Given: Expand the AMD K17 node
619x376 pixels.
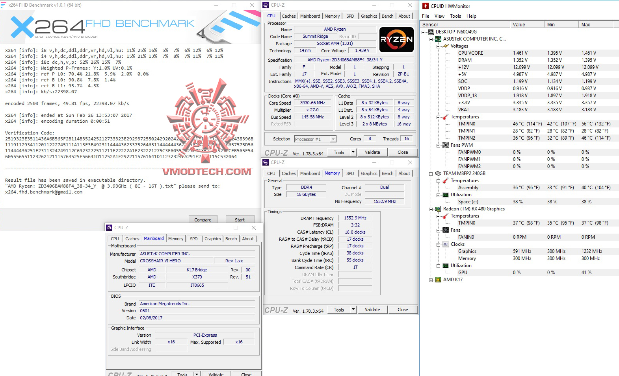Looking at the screenshot, I should 431,280.
